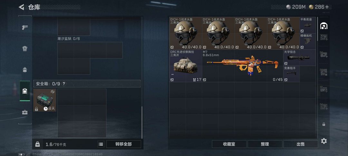The width and height of the screenshot is (348, 156).
Task: Click the 整理 organize button
Action: point(265,144)
